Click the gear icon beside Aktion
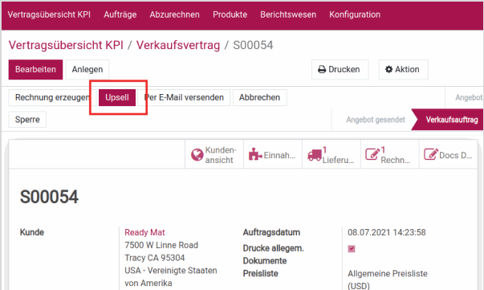 pyautogui.click(x=389, y=69)
